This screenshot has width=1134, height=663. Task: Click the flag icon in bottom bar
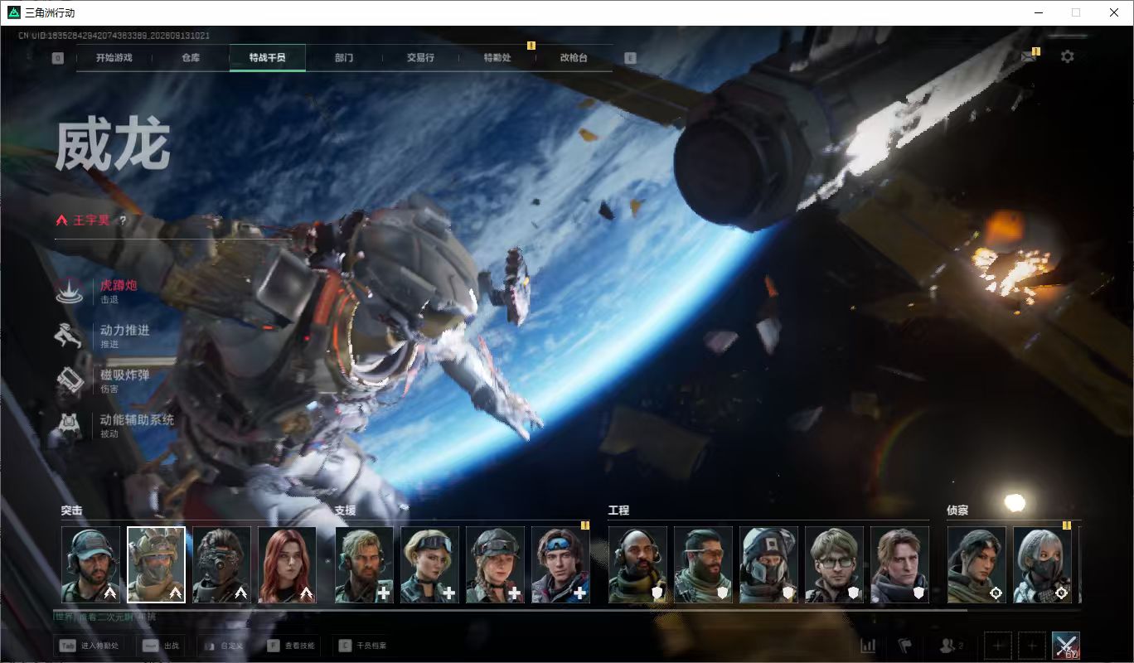(x=904, y=646)
